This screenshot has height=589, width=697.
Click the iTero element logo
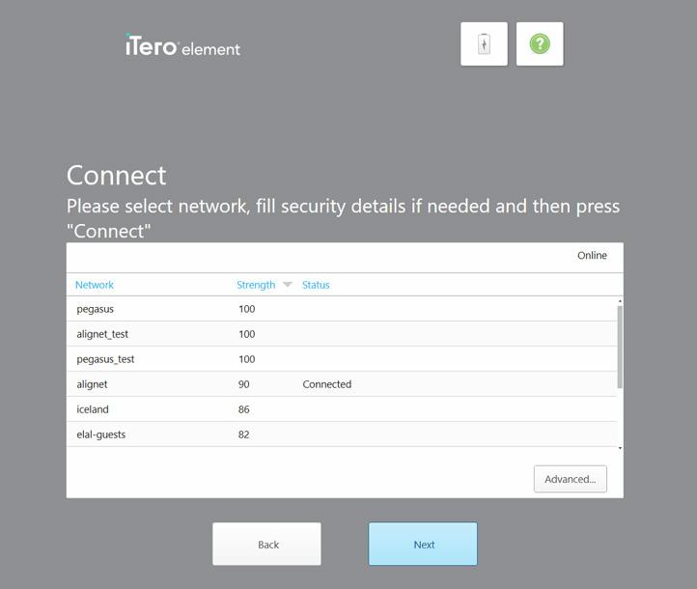(x=182, y=45)
